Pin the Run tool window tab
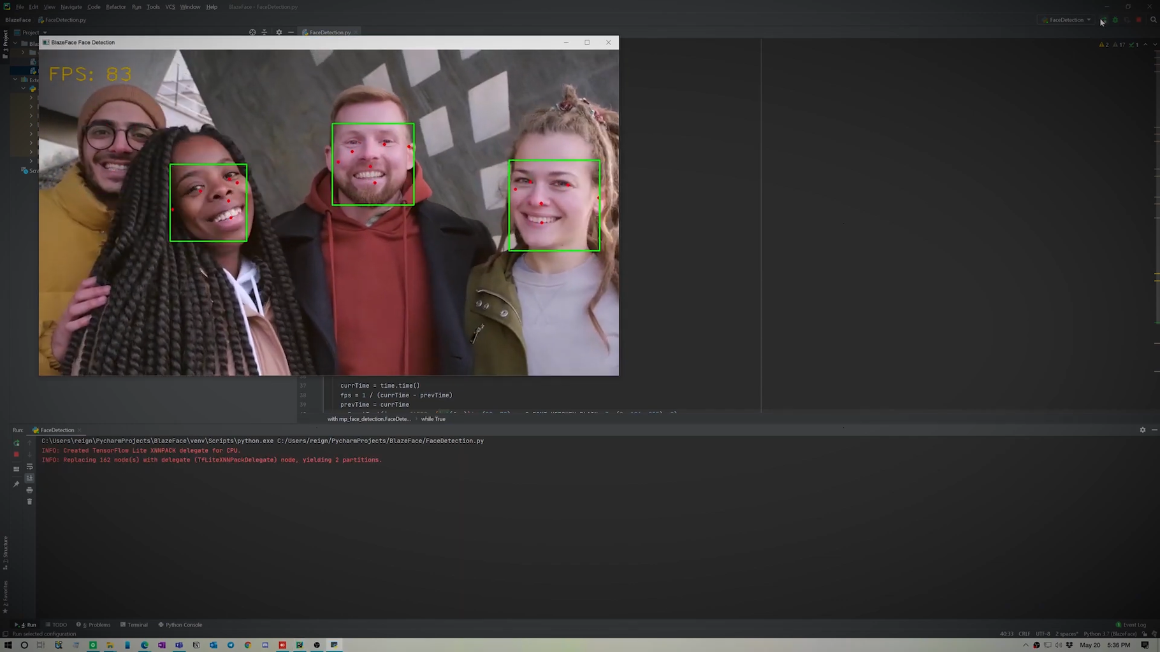Screen dimensions: 1160x652 click(17, 483)
